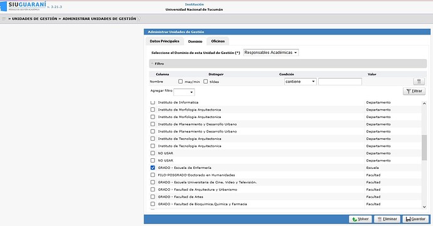Switch to the Datos Principales tab
The image size is (433, 226).
(164, 41)
